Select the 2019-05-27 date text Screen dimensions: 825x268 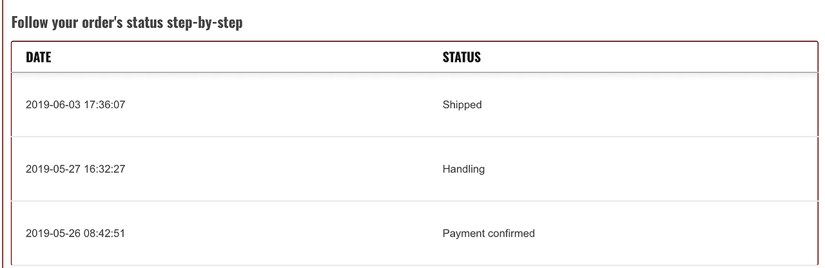[x=53, y=169]
